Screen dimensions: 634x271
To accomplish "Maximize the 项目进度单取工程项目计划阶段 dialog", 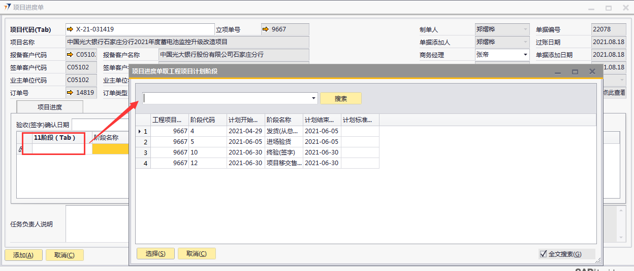I will pyautogui.click(x=575, y=72).
